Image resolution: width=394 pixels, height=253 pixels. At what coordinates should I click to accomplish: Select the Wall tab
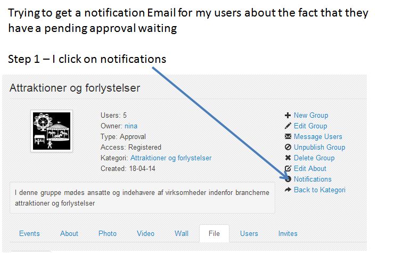pyautogui.click(x=182, y=233)
